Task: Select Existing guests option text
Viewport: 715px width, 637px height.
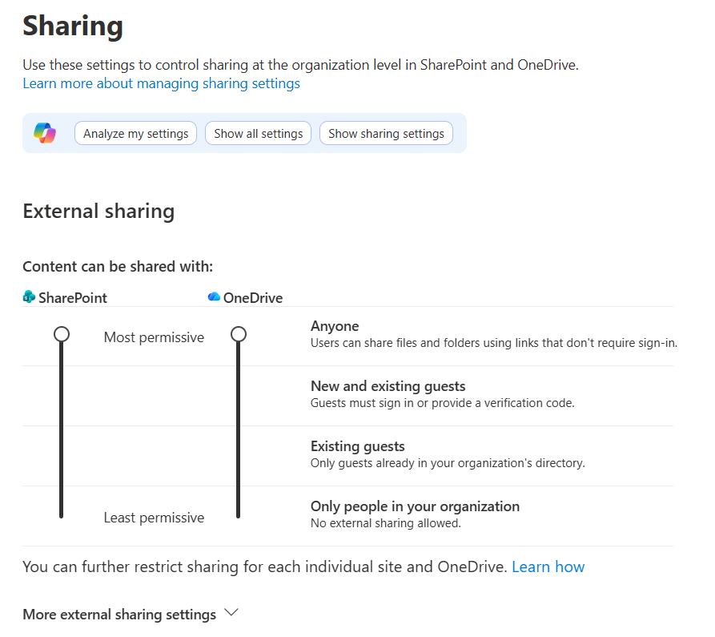Action: pos(357,446)
